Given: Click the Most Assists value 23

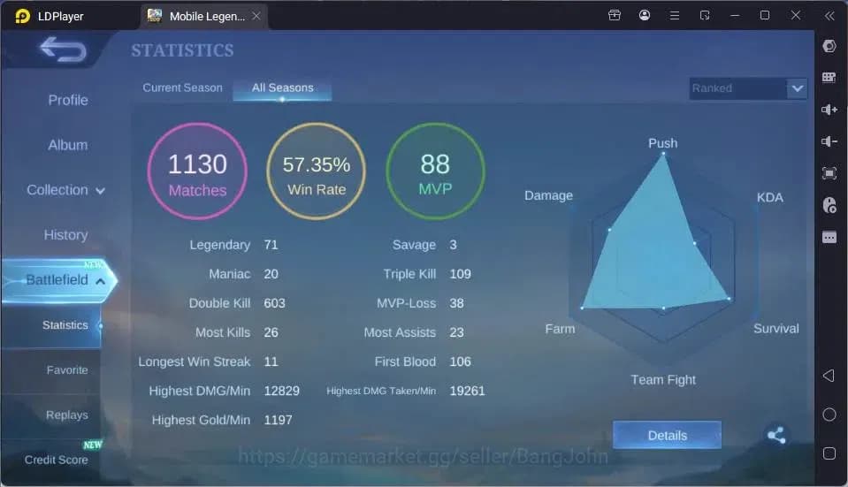Looking at the screenshot, I should click(x=456, y=332).
